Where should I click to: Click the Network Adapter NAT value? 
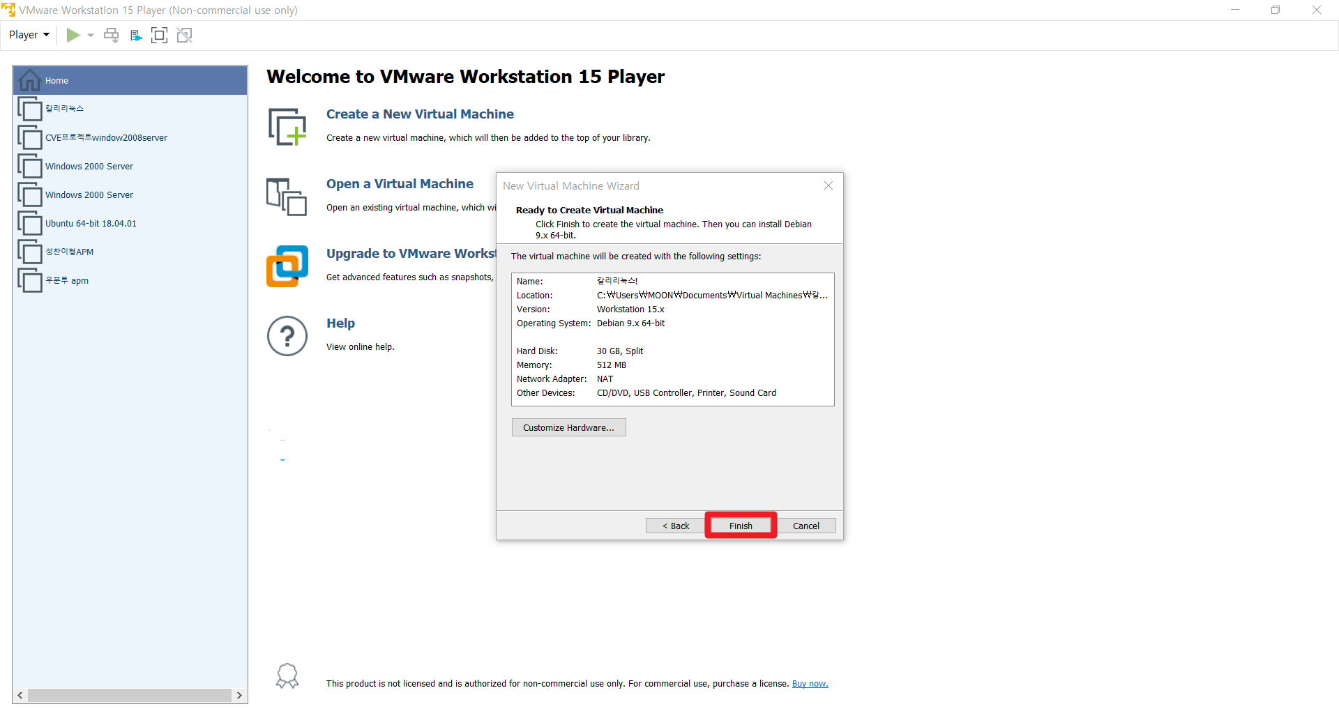click(605, 379)
